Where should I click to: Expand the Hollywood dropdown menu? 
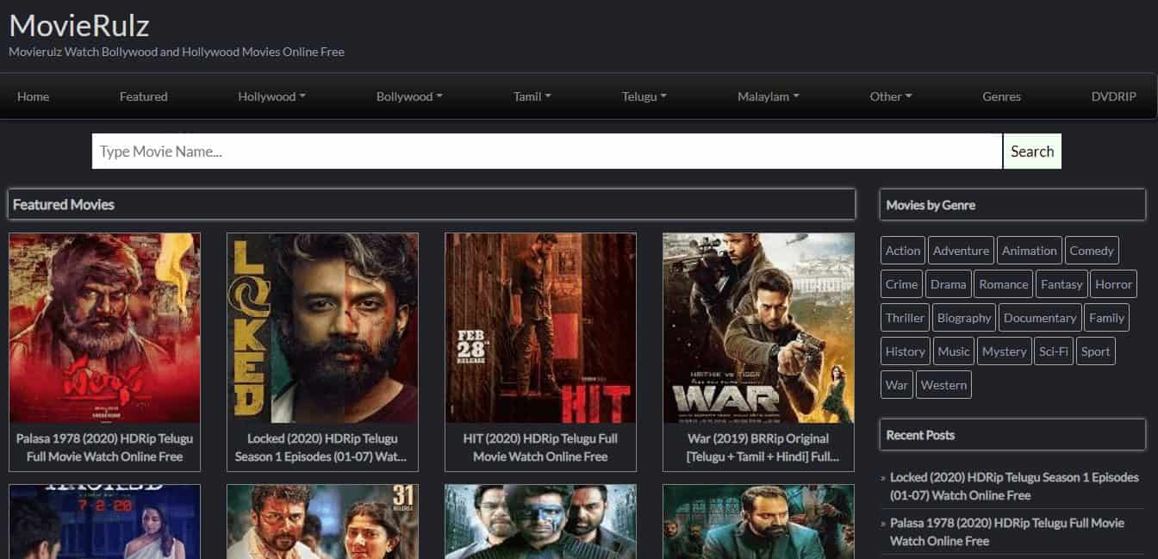pos(272,96)
